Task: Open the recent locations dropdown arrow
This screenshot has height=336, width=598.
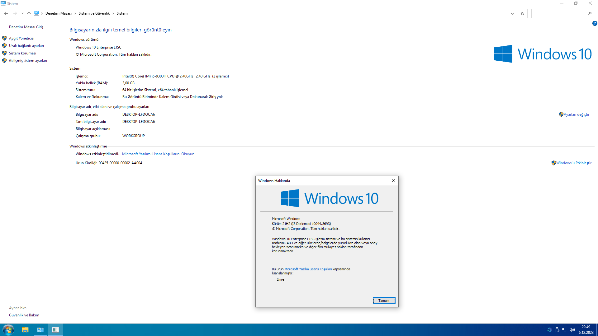Action: (x=22, y=13)
